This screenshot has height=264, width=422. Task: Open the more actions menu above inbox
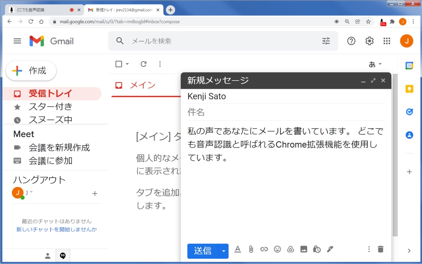click(160, 64)
